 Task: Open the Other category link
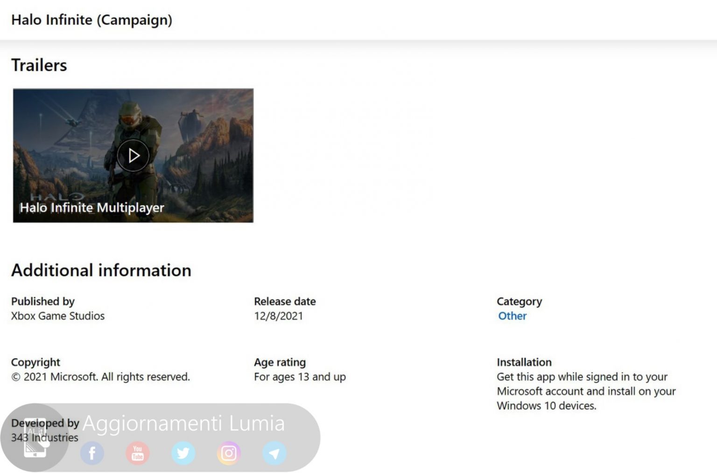[512, 316]
